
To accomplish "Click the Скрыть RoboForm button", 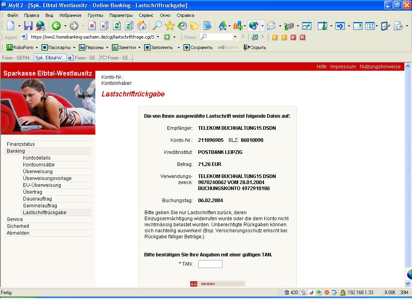I will click(x=255, y=47).
